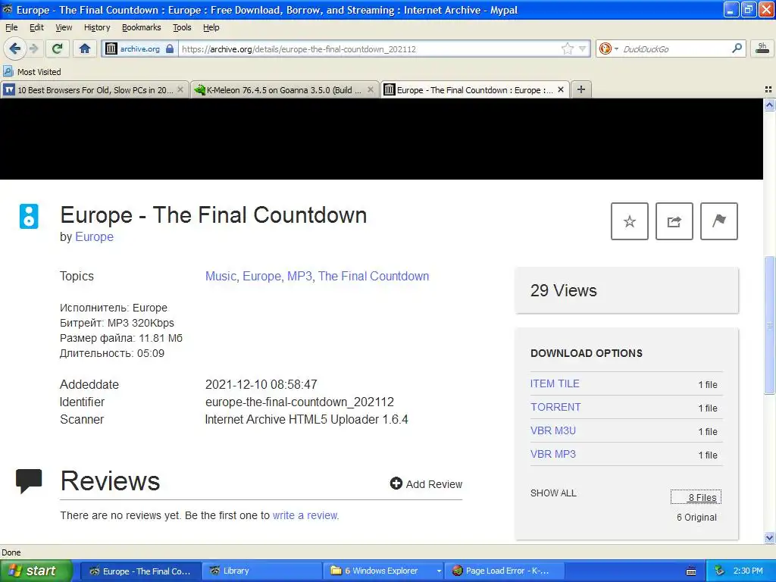Download the VBR M3U file

point(553,430)
